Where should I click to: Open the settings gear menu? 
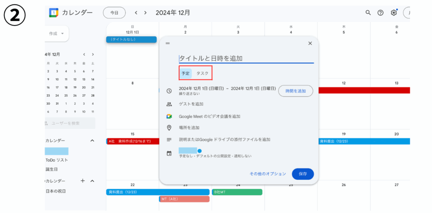pos(394,13)
